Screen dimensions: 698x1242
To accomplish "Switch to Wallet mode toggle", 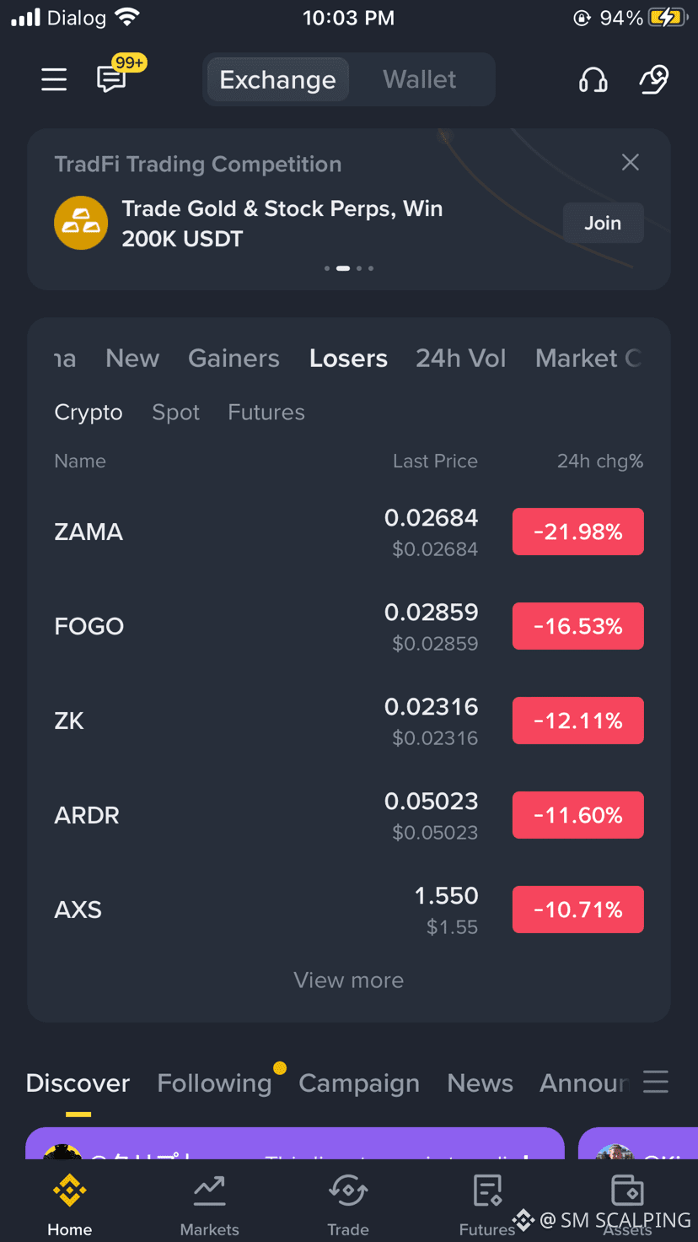I will pos(420,79).
